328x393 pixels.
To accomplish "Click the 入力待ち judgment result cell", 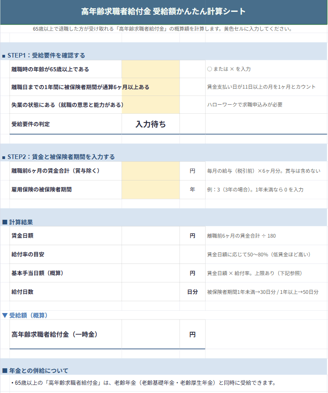I will pos(150,124).
